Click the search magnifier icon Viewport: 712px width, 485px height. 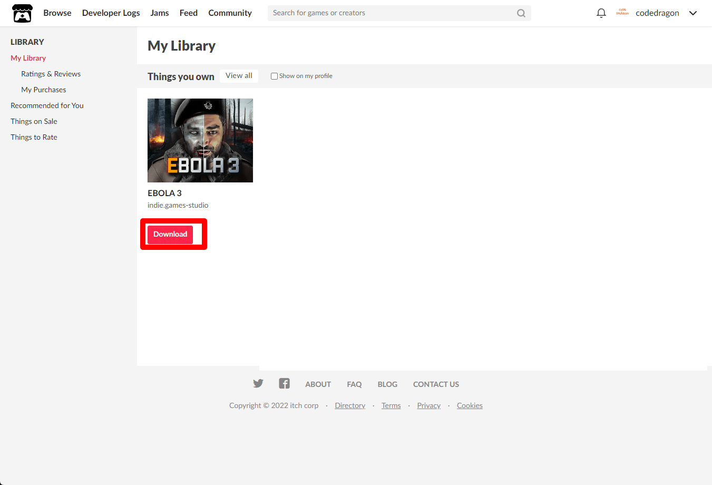pyautogui.click(x=521, y=13)
